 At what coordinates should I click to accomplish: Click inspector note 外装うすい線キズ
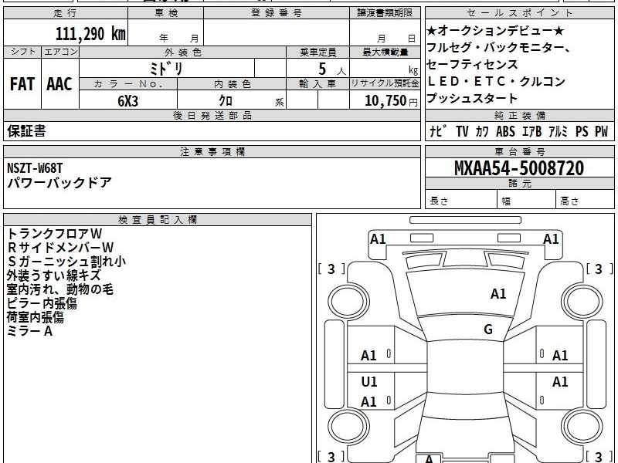coord(53,275)
